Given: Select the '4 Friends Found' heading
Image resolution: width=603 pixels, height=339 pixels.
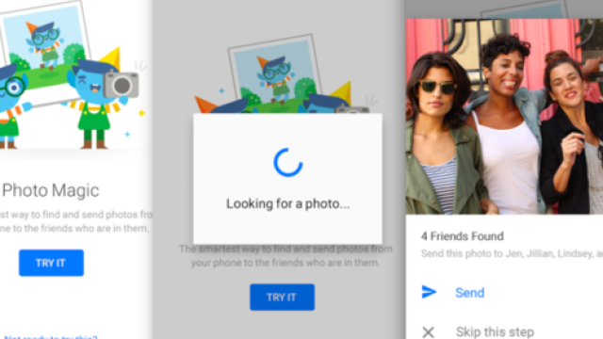Looking at the screenshot, I should [463, 236].
